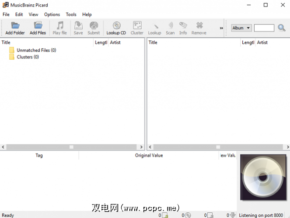This screenshot has height=218, width=290.
Task: Click the Save toolbar icon
Action: click(x=78, y=25)
